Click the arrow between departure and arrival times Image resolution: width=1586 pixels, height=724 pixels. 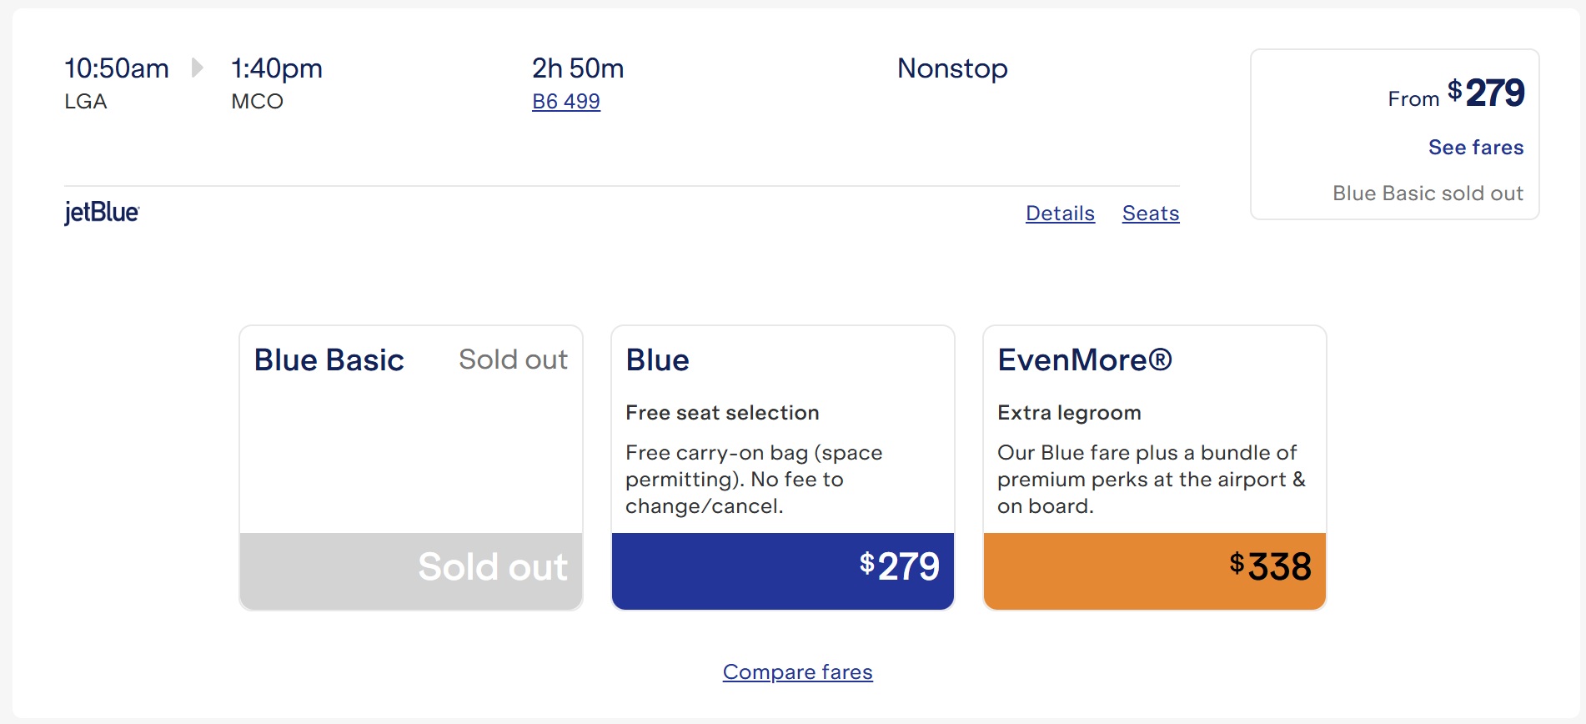point(198,68)
